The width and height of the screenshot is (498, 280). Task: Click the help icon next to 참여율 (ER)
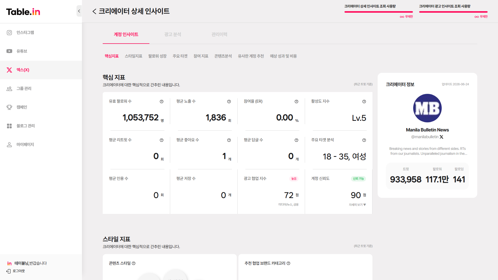pos(296,102)
